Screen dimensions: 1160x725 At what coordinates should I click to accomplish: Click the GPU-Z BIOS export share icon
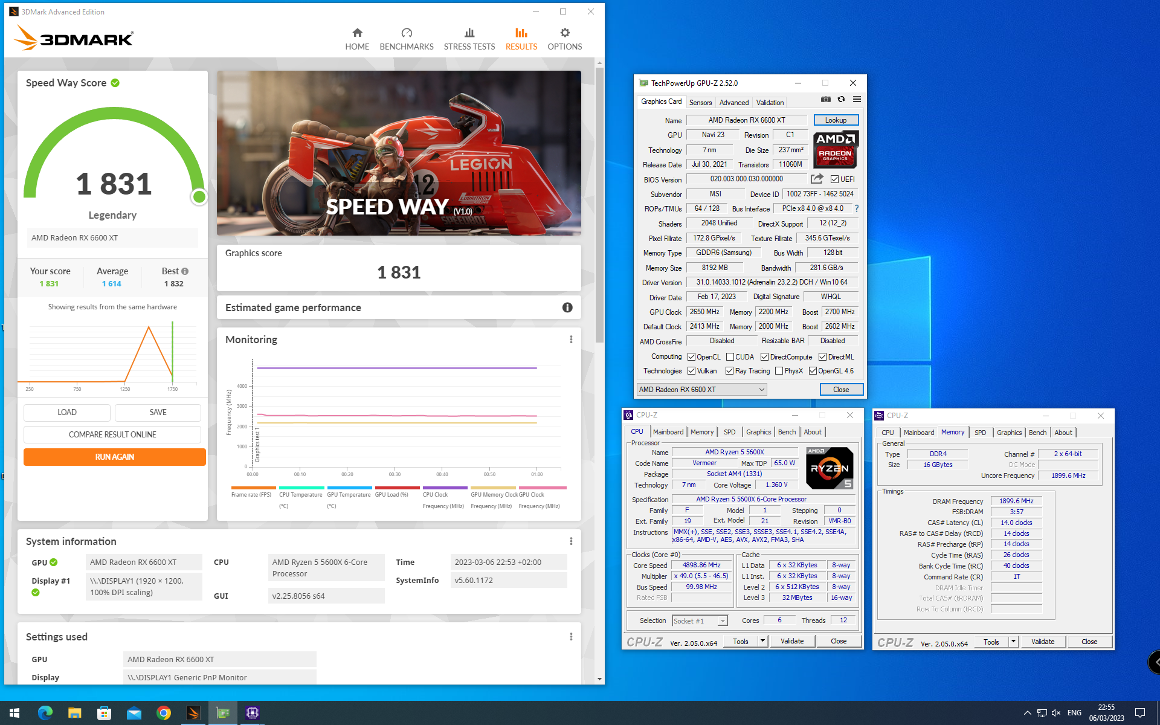pos(817,179)
